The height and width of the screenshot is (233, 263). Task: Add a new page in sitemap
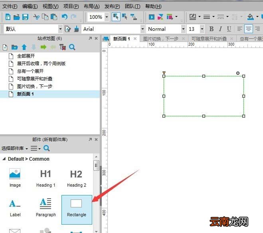5,48
